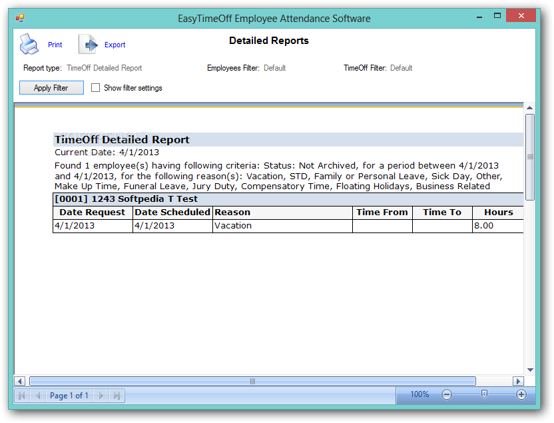The width and height of the screenshot is (554, 423).
Task: Close the EasyTimeOff window
Action: coord(521,15)
